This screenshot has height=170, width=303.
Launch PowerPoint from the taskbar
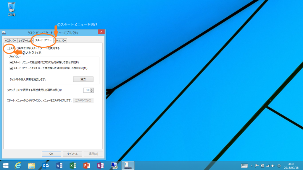click(87, 166)
